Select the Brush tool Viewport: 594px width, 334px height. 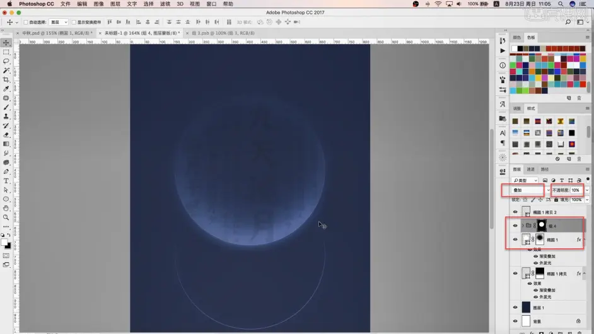[6, 107]
